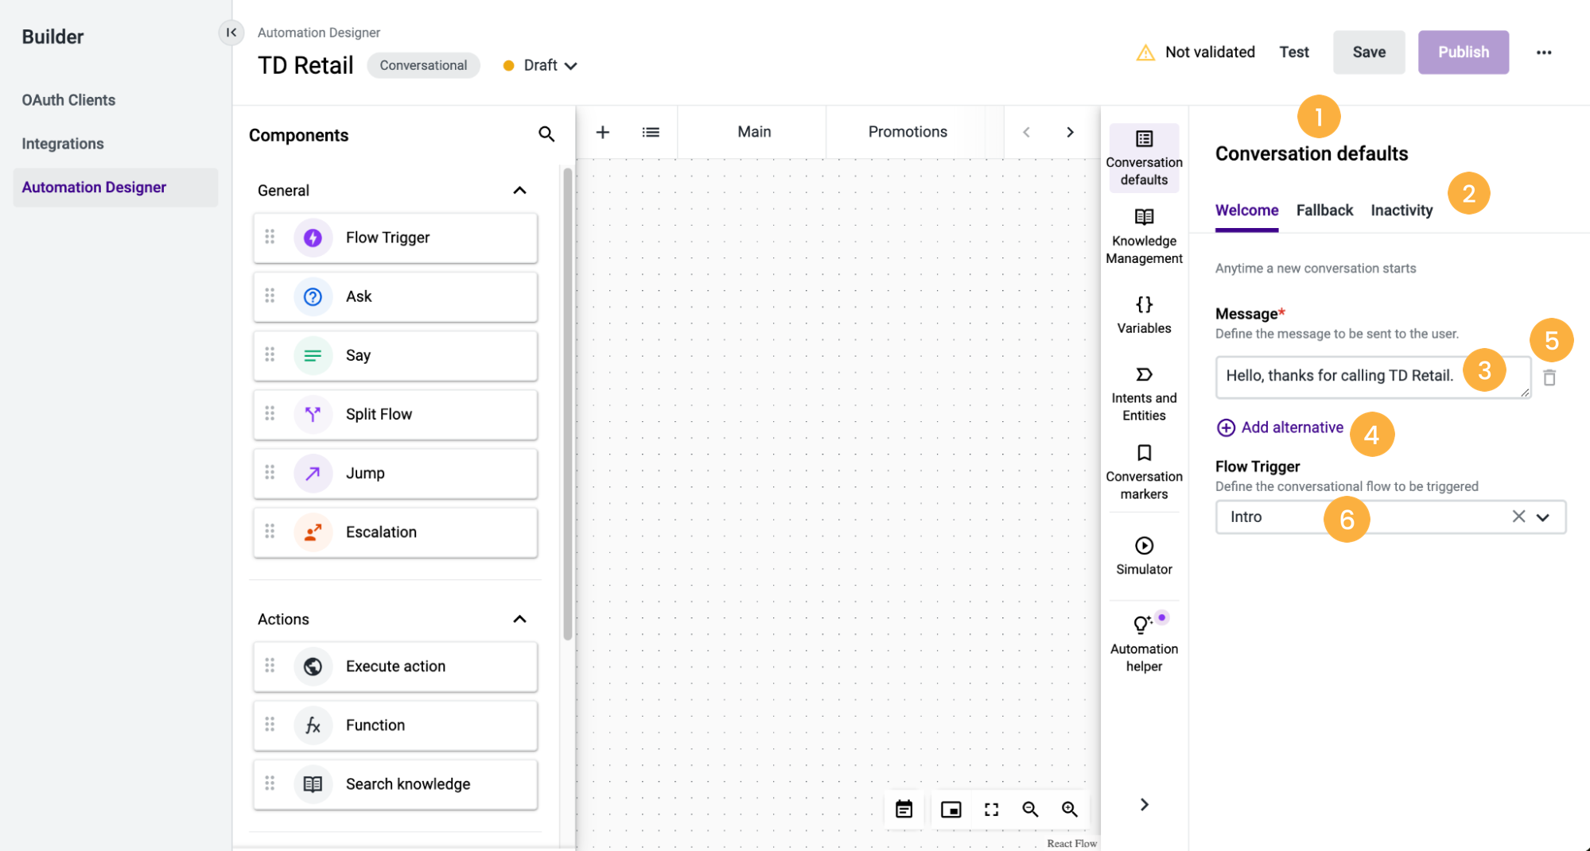Toggle the canvas minimap
This screenshot has height=851, width=1590.
point(951,809)
